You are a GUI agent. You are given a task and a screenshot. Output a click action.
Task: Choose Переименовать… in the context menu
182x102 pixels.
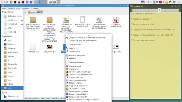pos(88,62)
